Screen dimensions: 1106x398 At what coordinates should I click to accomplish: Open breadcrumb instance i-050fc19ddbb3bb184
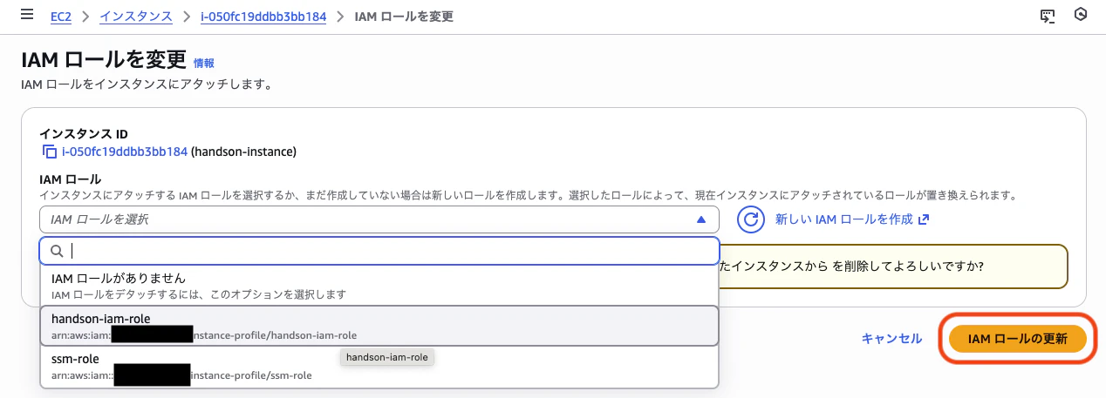263,17
